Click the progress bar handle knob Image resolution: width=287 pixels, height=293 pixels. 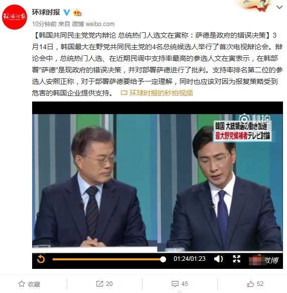tap(163, 259)
